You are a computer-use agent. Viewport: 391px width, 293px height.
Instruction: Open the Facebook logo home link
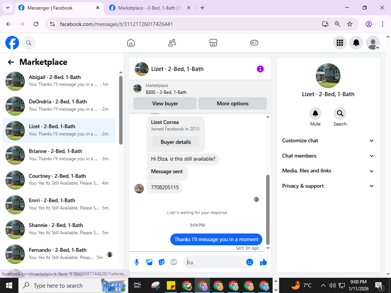[12, 43]
